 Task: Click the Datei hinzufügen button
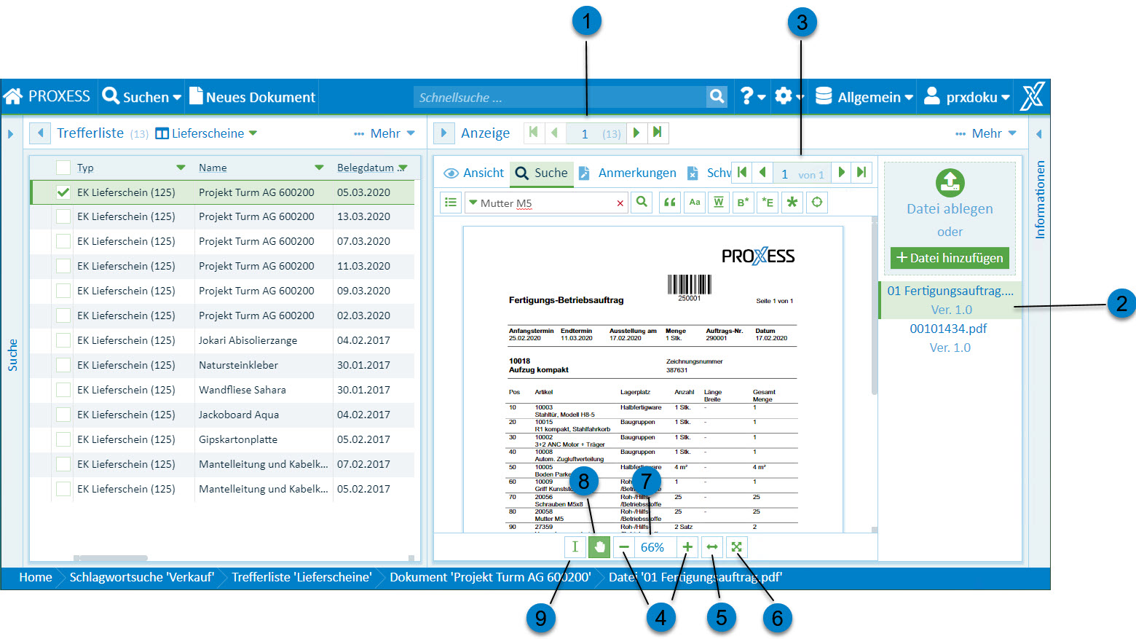tap(950, 258)
